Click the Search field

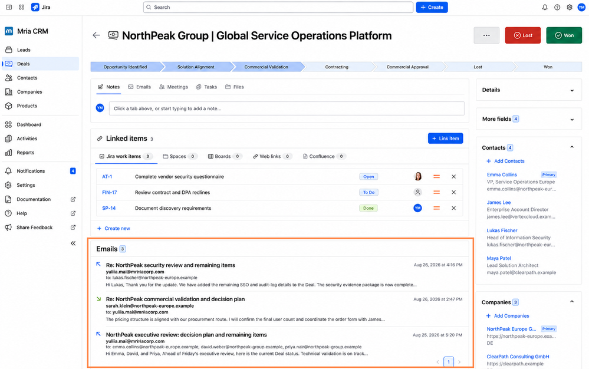(278, 7)
